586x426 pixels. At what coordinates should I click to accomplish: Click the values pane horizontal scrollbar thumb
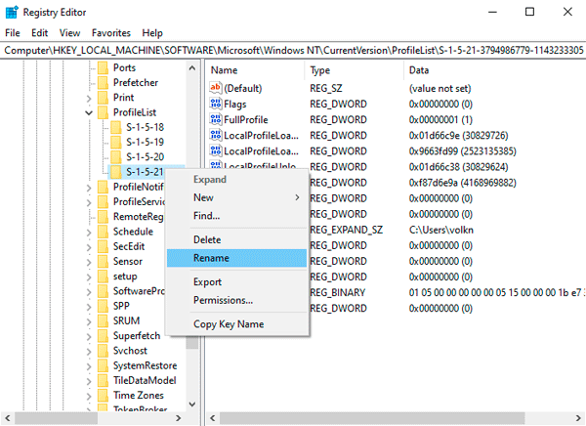click(372, 418)
